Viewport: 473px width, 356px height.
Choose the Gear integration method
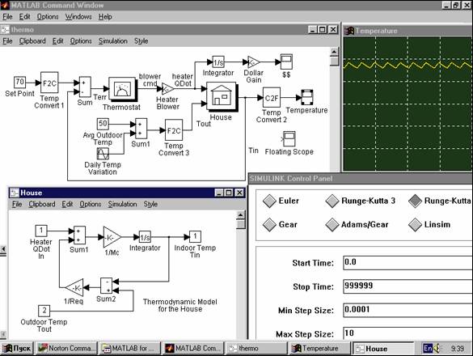(280, 224)
